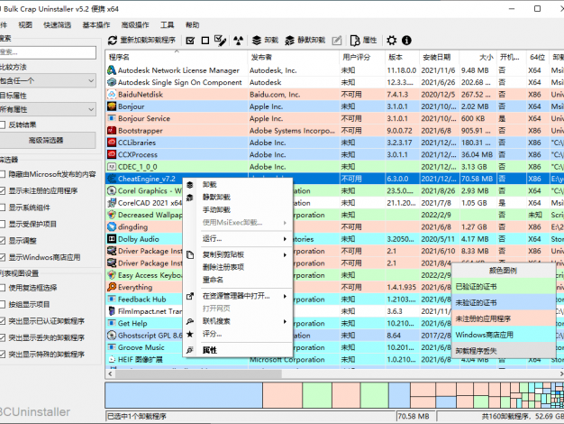Open the 快速筛选 menu
Screen dimensions: 564x424
[57, 25]
